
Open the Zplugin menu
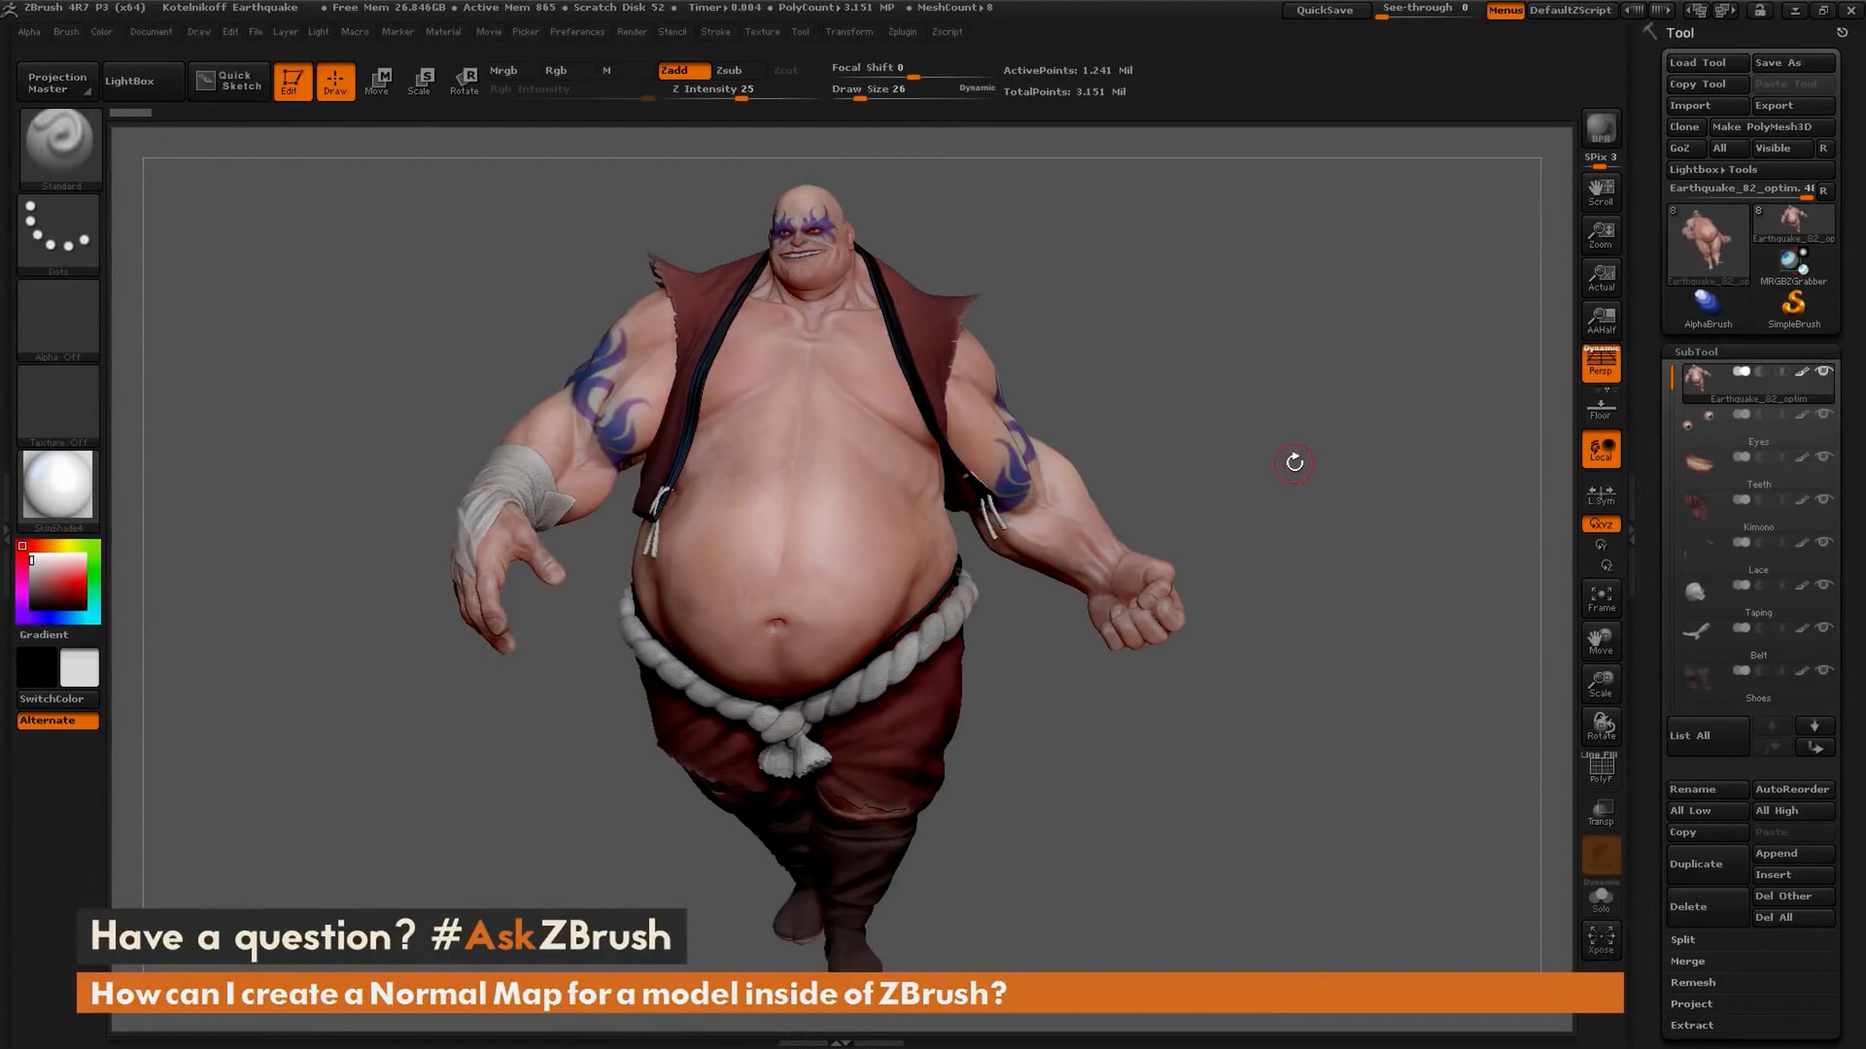pyautogui.click(x=902, y=32)
